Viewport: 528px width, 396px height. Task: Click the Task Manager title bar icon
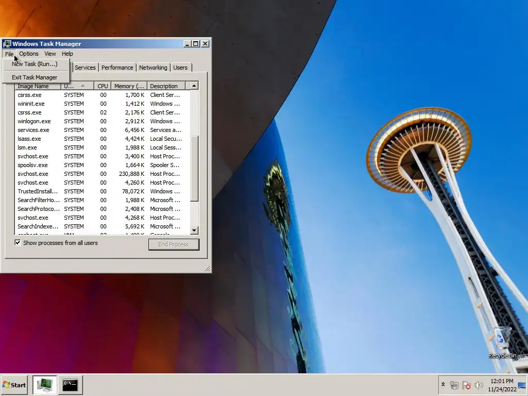click(7, 44)
